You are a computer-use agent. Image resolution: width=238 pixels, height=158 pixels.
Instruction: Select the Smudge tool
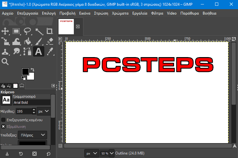pyautogui.click(x=17, y=52)
